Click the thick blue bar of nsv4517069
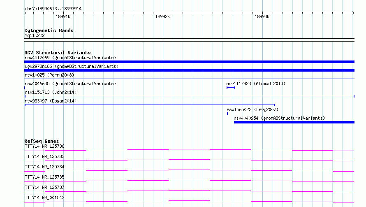Image resolution: width=366 pixels, height=207 pixels. click(x=189, y=62)
